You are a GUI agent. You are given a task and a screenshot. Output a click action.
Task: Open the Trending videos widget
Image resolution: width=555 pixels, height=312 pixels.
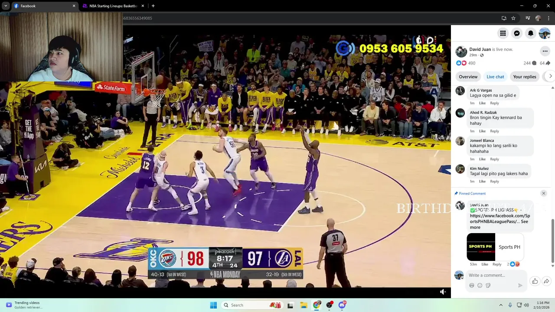(x=24, y=305)
